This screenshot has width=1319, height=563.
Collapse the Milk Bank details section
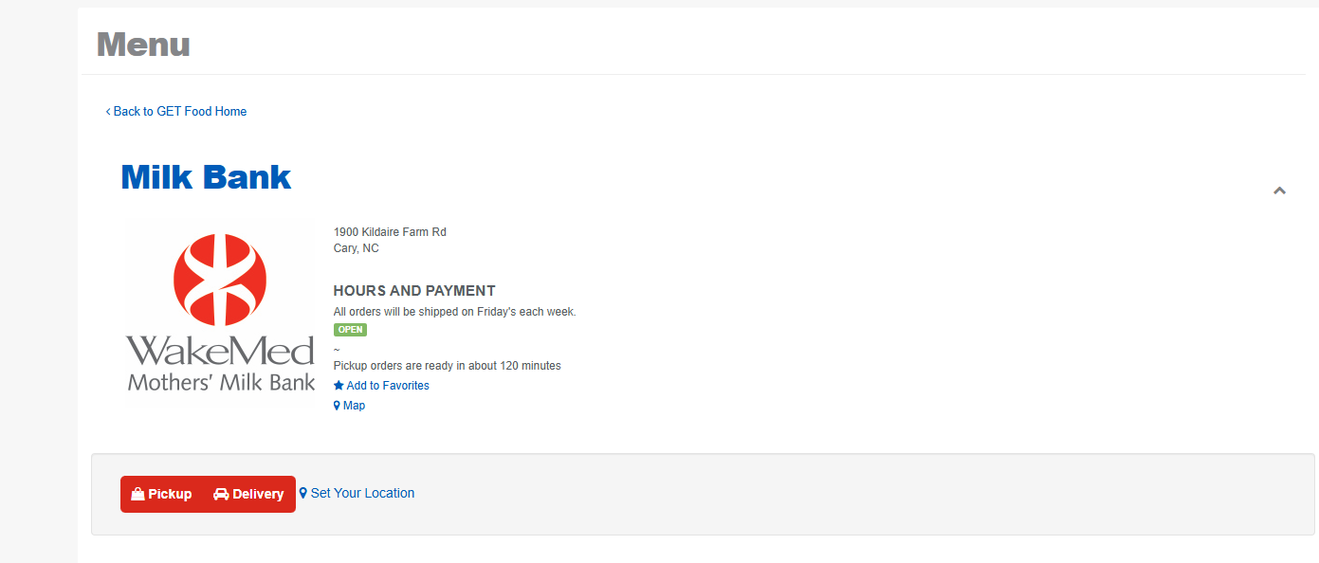coord(1279,191)
